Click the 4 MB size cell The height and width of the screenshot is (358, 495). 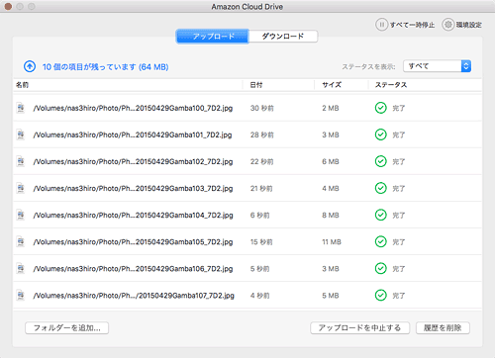tap(331, 189)
